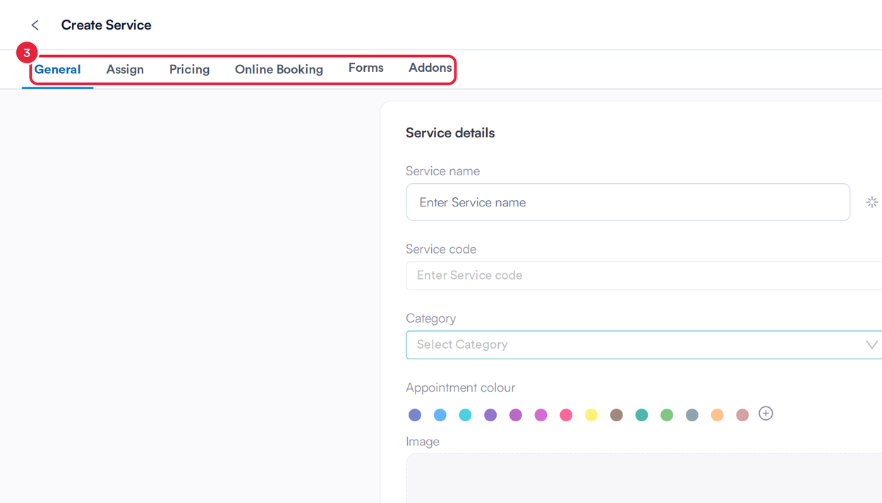
Task: Open the Pricing tab
Action: coord(189,69)
